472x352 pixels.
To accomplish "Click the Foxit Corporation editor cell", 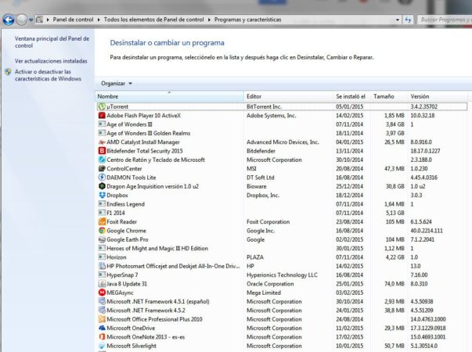I will (x=268, y=221).
